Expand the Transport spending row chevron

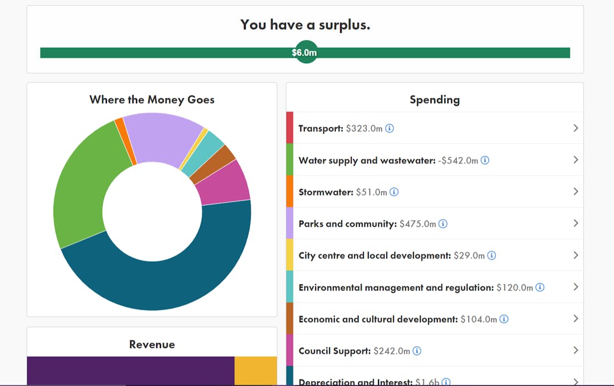pyautogui.click(x=575, y=128)
